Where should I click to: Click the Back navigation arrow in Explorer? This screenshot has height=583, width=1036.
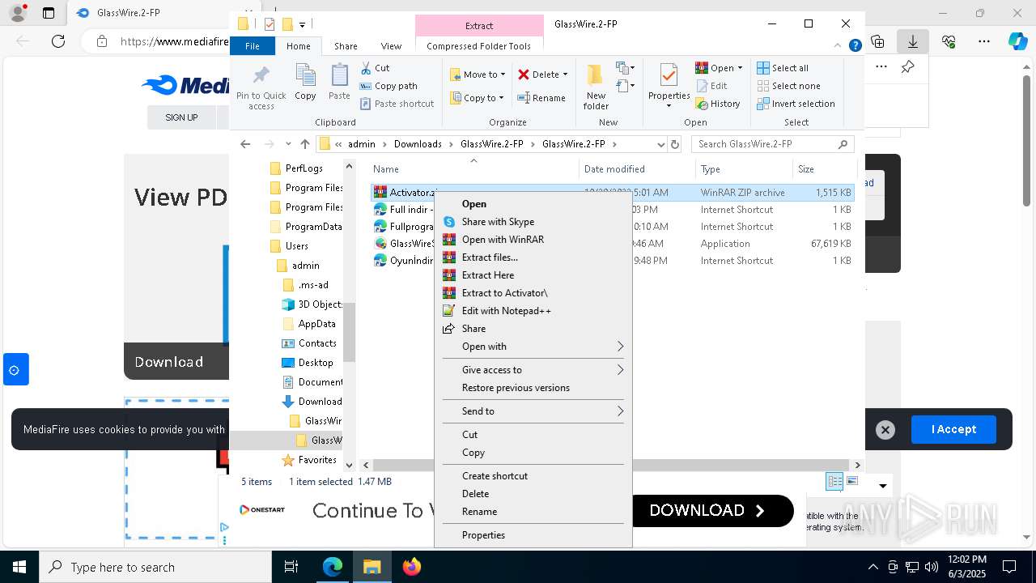pos(245,144)
